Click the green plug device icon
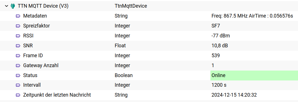 13,6
